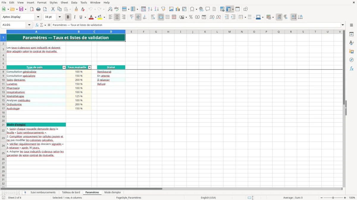Expand font color dropdown arrow
This screenshot has height=200, width=357.
(x=95, y=17)
